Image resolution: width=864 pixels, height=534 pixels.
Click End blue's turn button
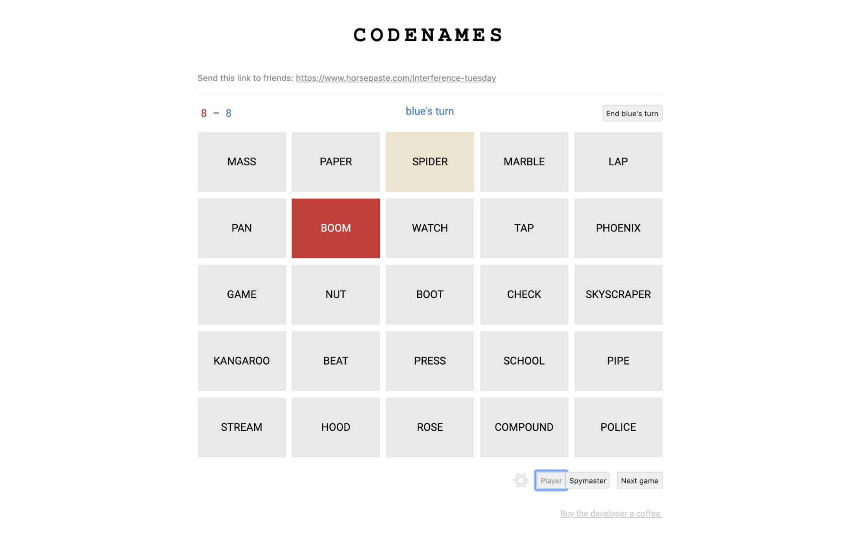tap(631, 113)
